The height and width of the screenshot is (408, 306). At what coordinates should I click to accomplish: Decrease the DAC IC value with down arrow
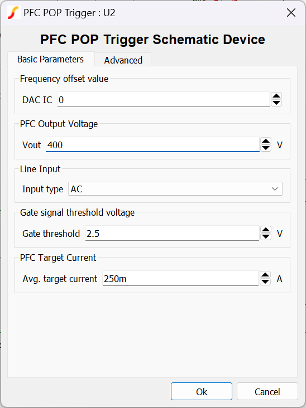pyautogui.click(x=276, y=103)
